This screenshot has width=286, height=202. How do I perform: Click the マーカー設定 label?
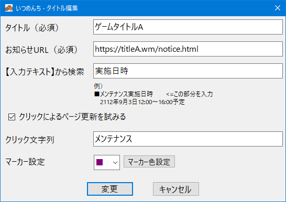click(25, 162)
